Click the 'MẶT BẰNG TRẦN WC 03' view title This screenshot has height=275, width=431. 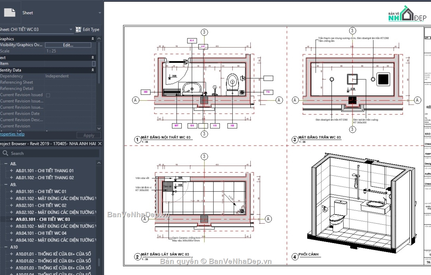tap(320, 137)
